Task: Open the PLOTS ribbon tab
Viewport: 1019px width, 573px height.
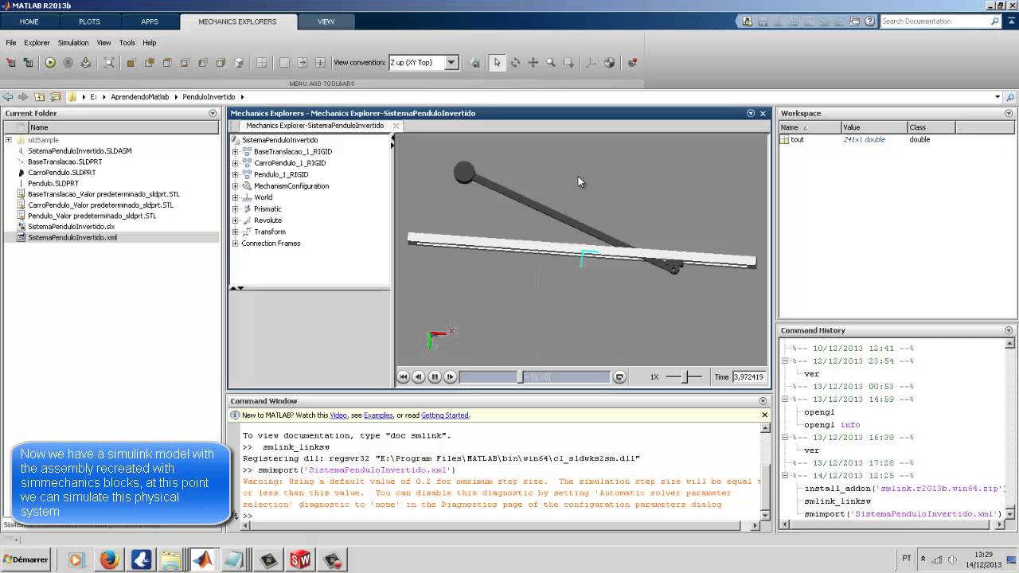Action: click(x=89, y=21)
